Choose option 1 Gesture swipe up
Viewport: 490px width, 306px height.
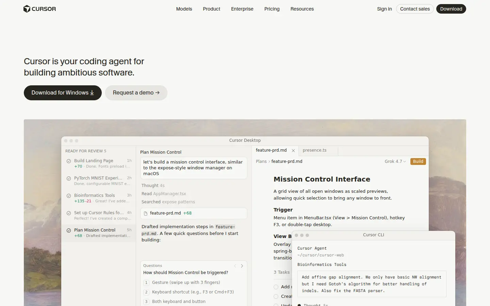pos(194,283)
